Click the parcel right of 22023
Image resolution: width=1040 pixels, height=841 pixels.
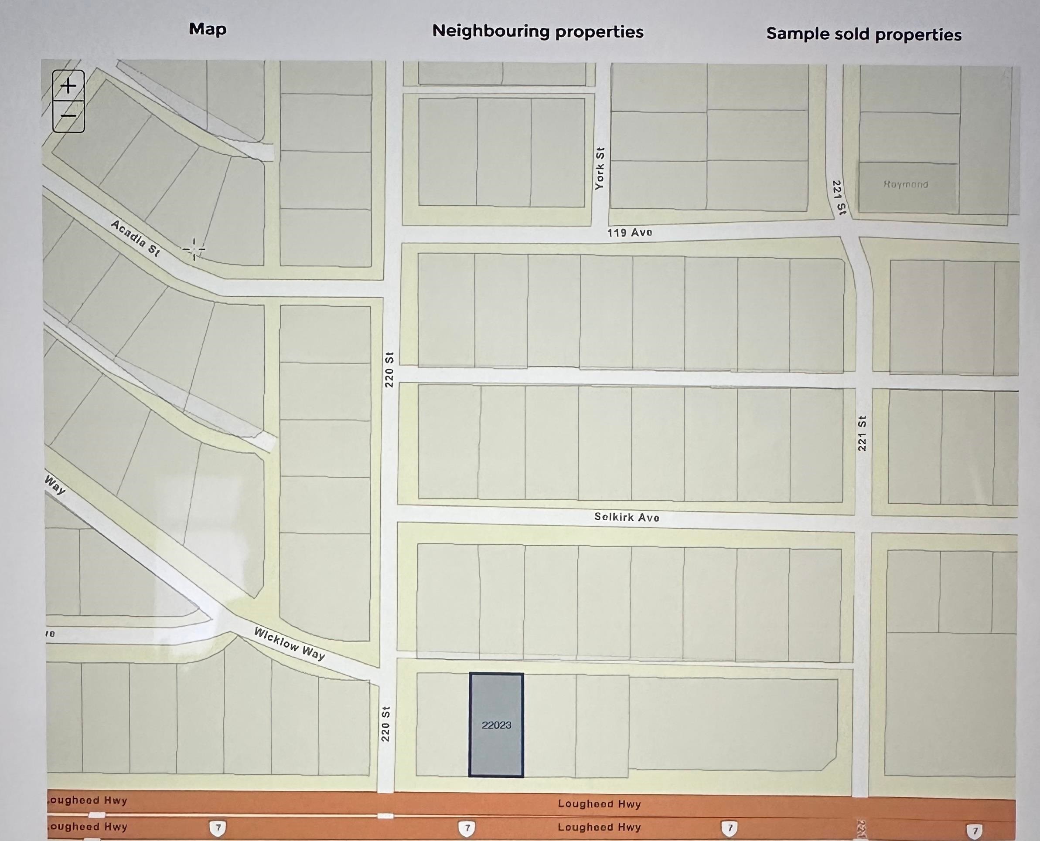point(549,726)
